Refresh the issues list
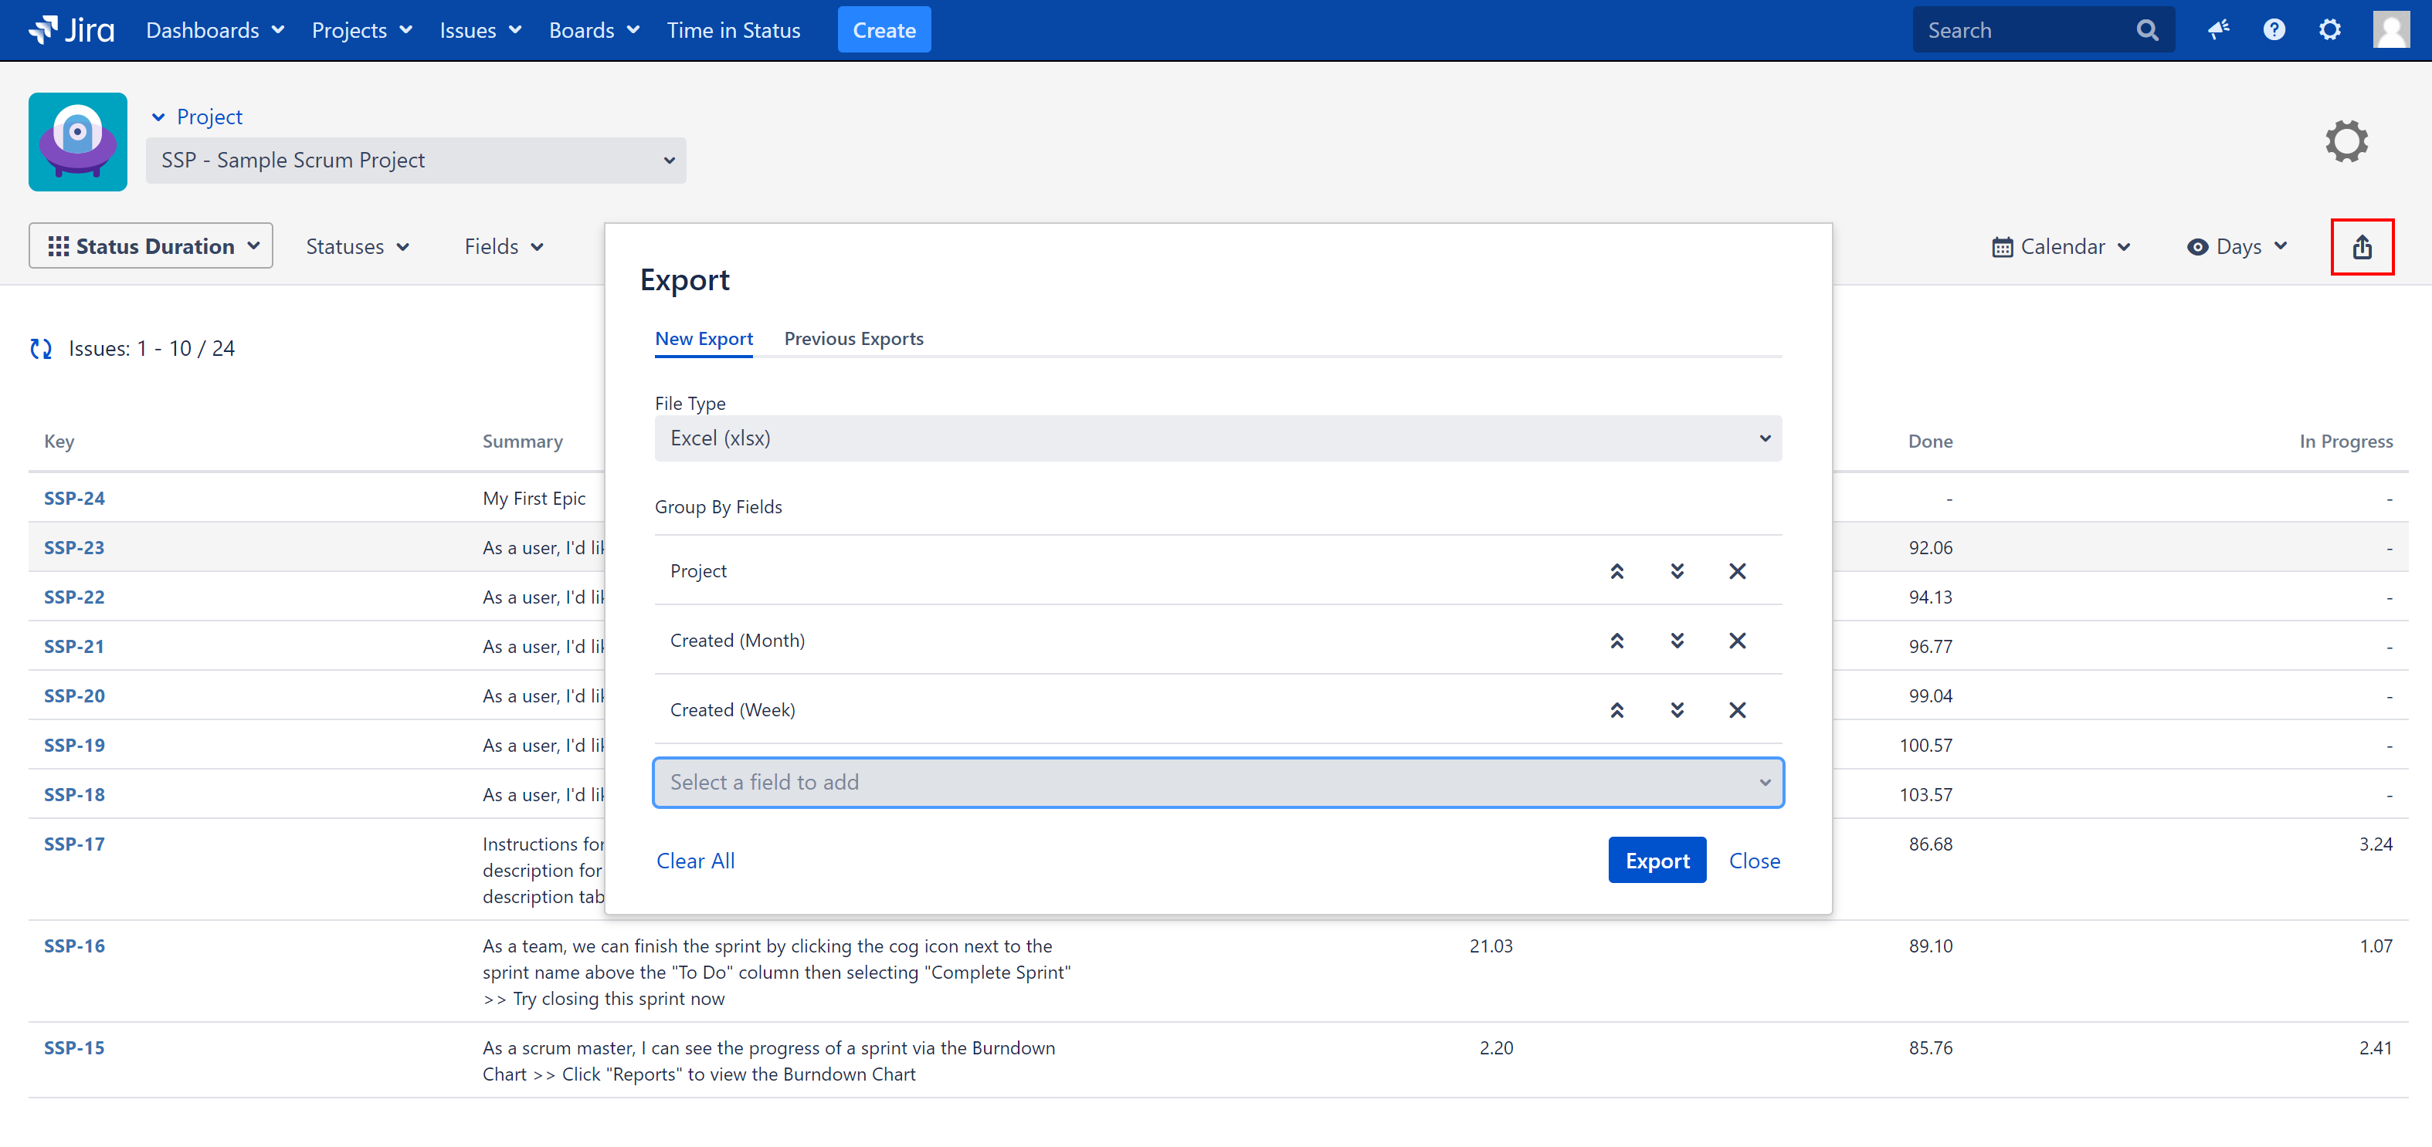The width and height of the screenshot is (2432, 1147). click(41, 349)
